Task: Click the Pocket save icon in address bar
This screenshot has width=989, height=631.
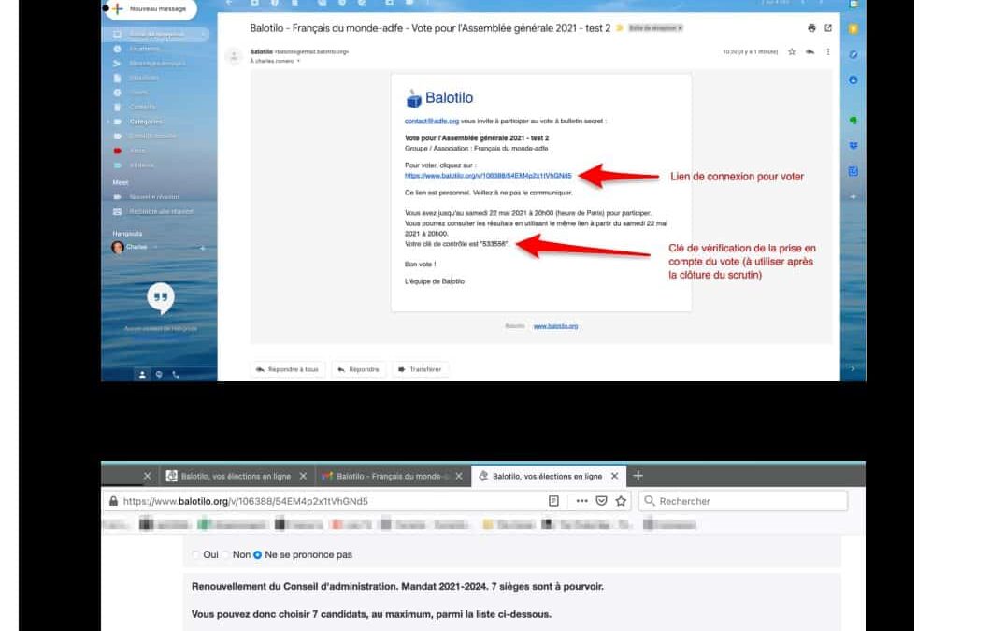Action: (x=602, y=501)
